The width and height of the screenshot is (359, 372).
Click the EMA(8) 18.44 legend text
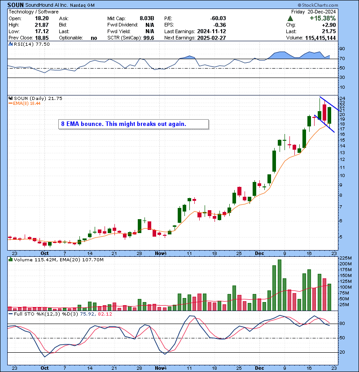click(x=27, y=104)
